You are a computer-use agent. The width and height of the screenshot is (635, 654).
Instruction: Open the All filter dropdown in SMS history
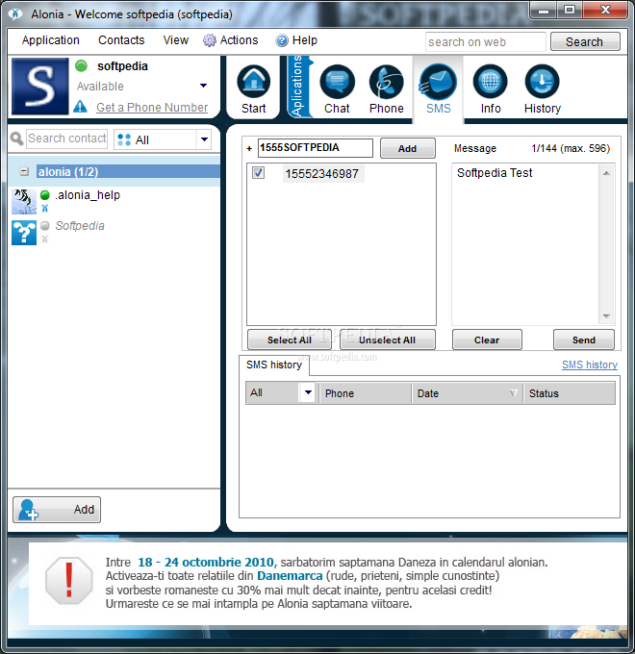tap(308, 392)
